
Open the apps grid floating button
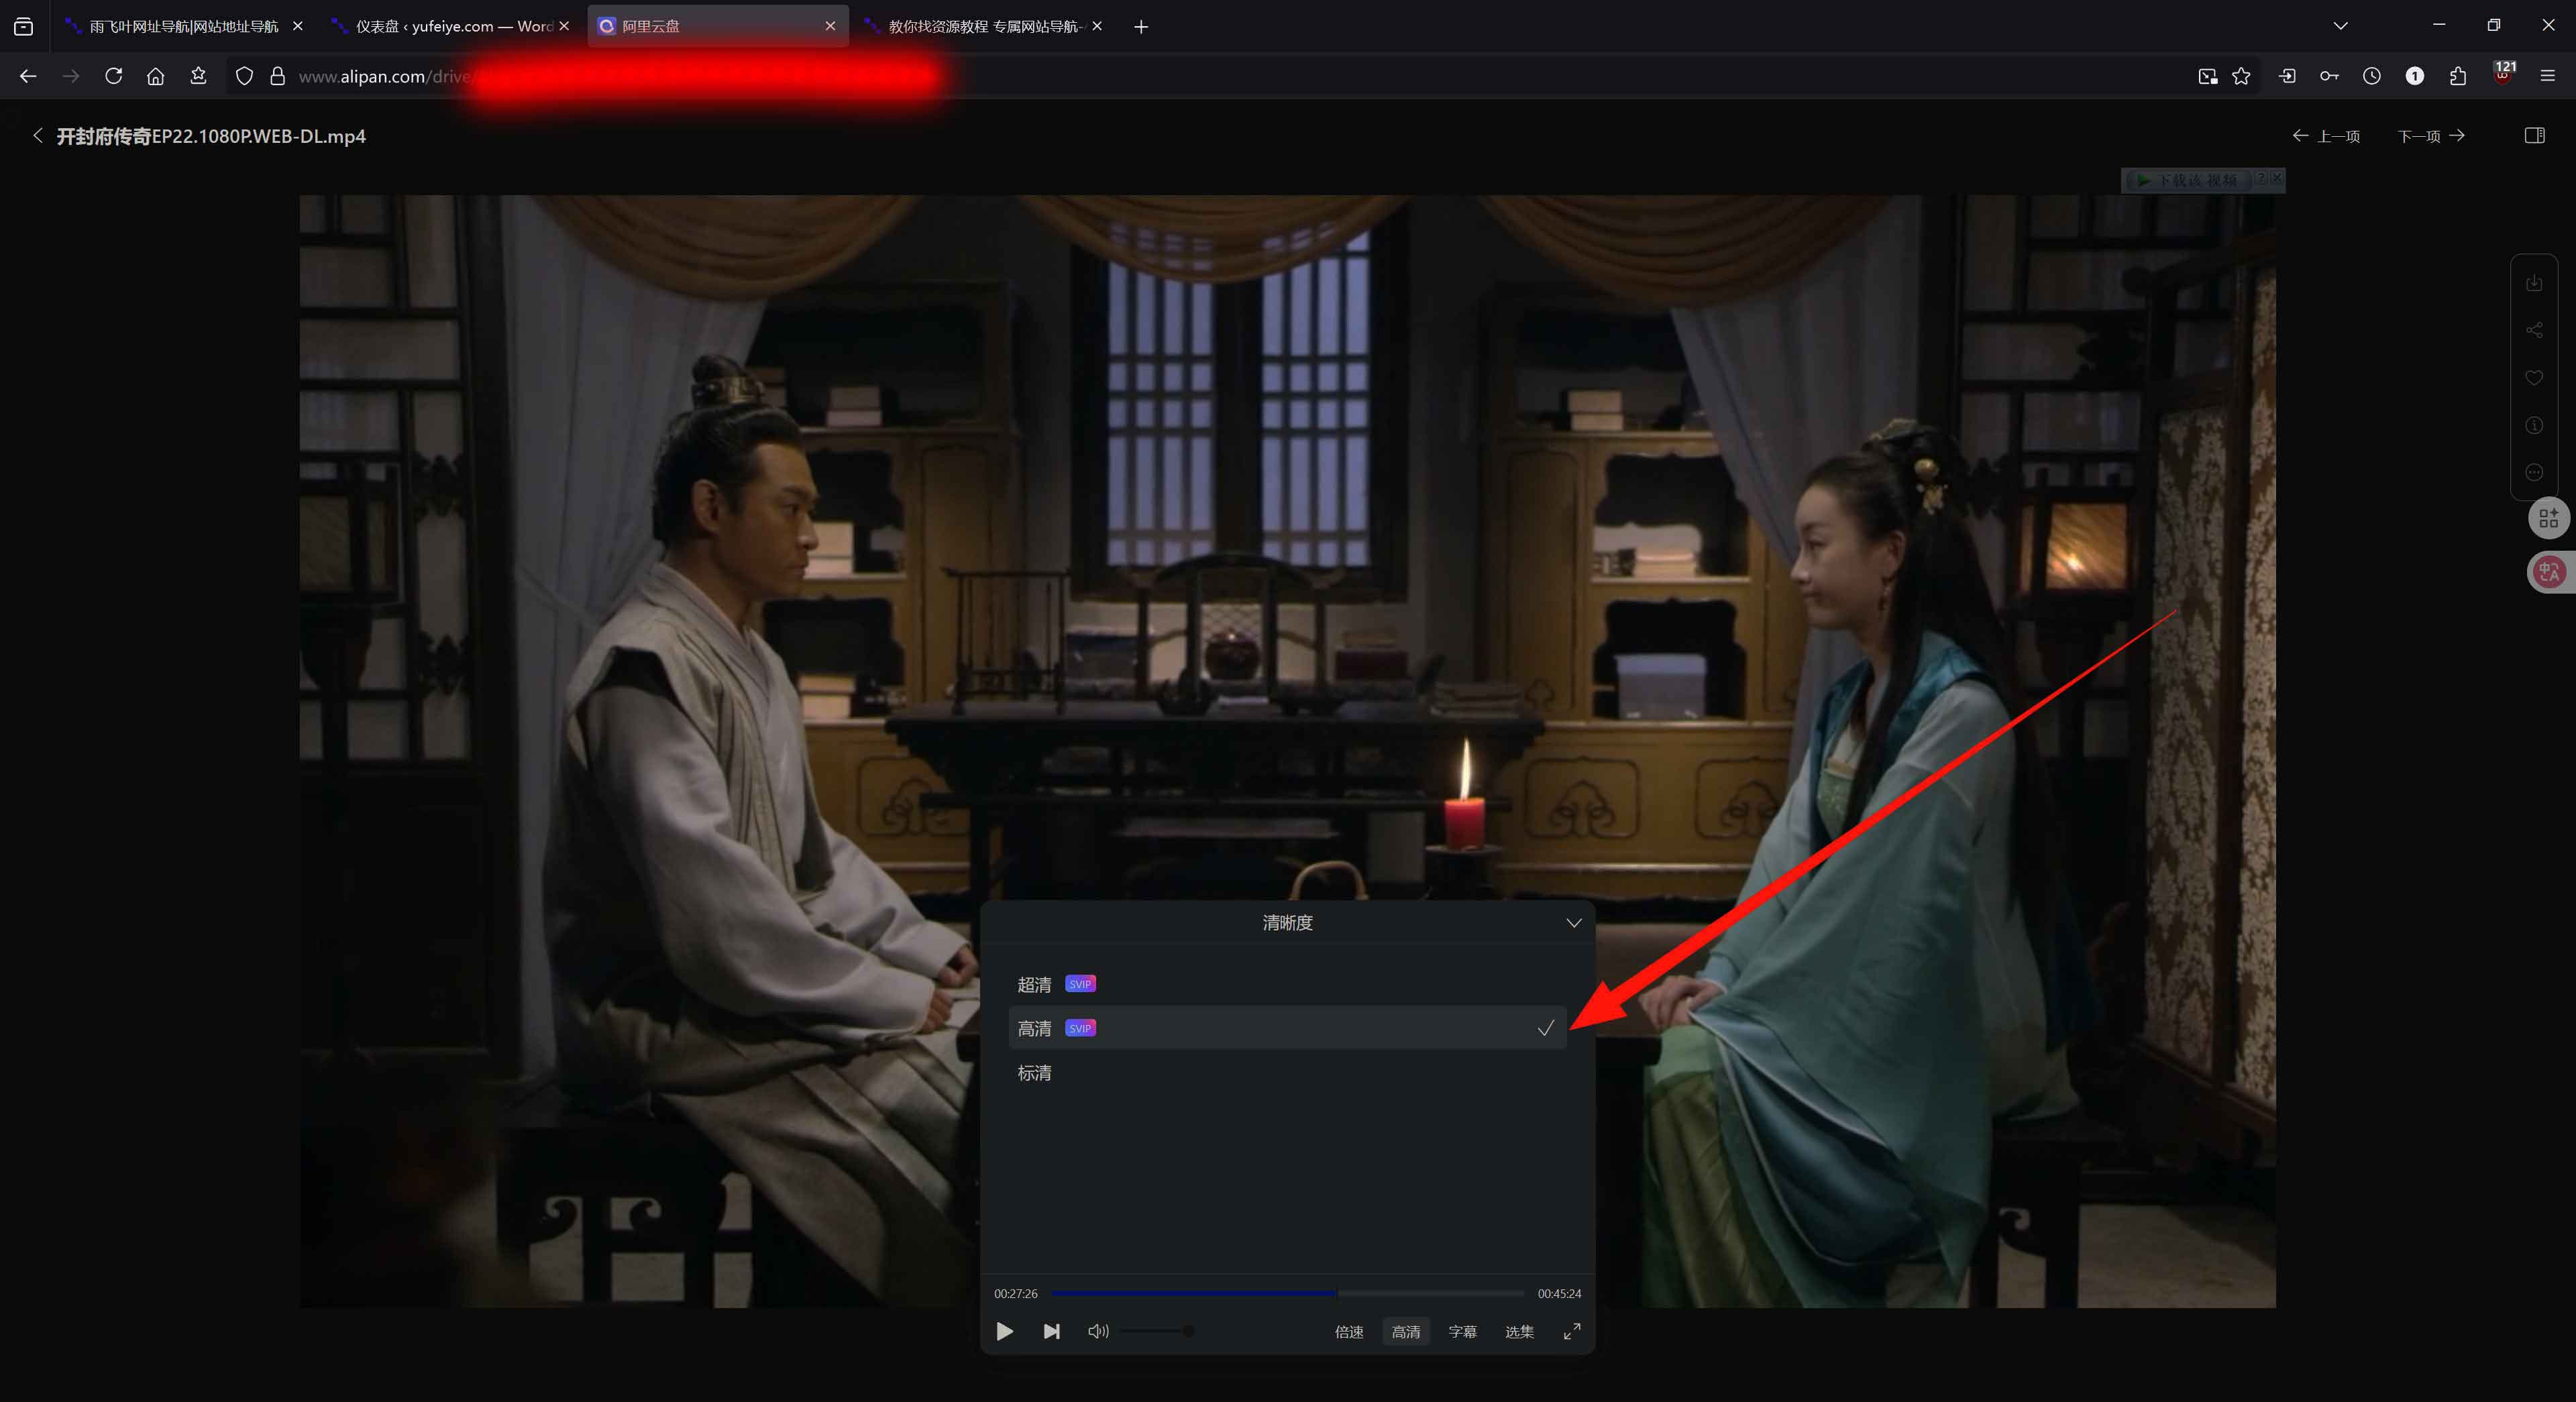point(2549,518)
